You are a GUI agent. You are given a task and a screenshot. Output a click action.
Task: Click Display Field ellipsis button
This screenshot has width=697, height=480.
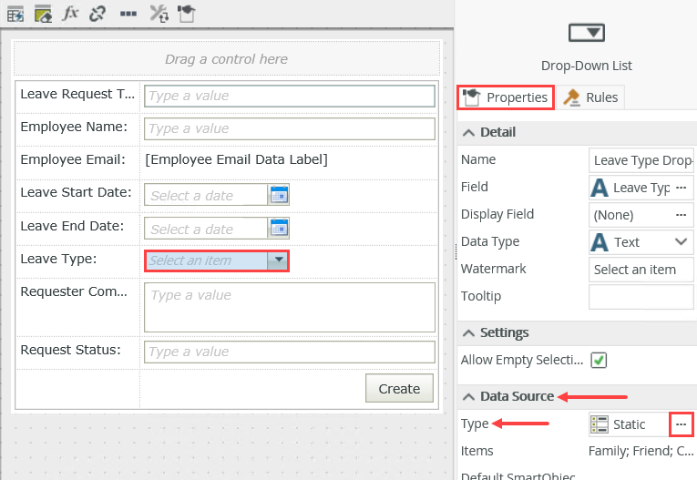pos(681,215)
